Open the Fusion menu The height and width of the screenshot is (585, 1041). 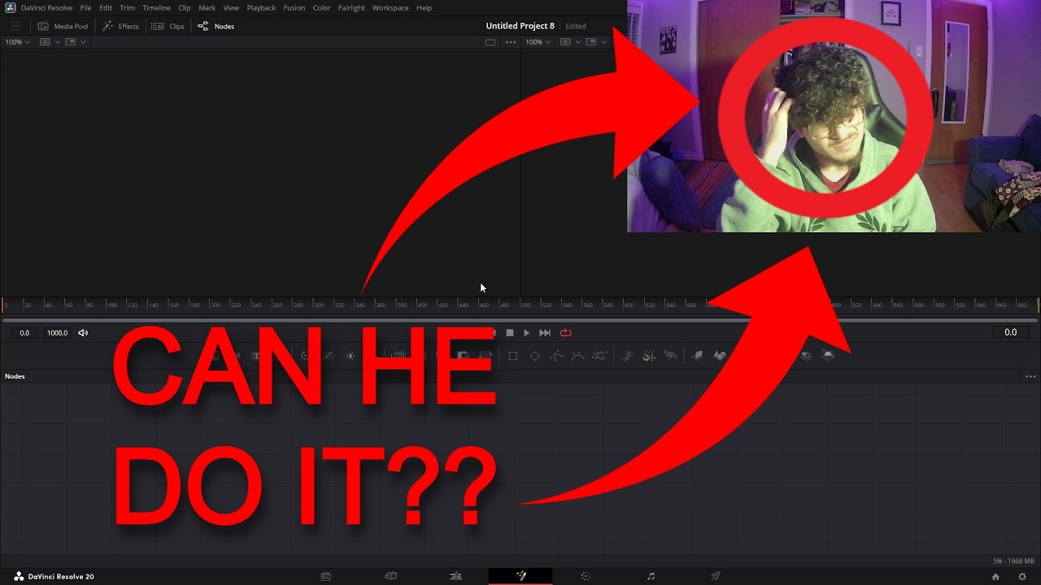(x=294, y=7)
